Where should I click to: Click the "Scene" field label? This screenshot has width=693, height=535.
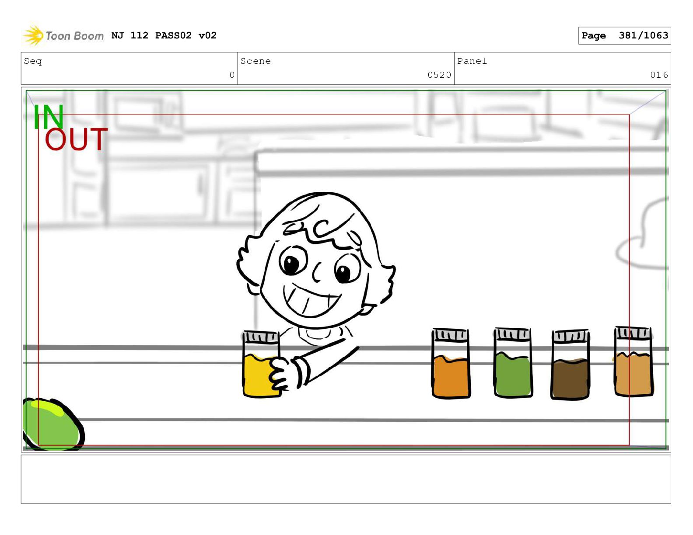(x=255, y=61)
